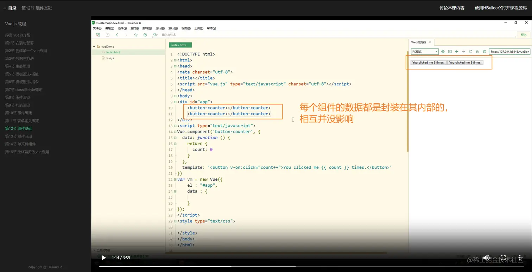Play the video
Viewport: 532px width, 272px height.
pyautogui.click(x=103, y=258)
